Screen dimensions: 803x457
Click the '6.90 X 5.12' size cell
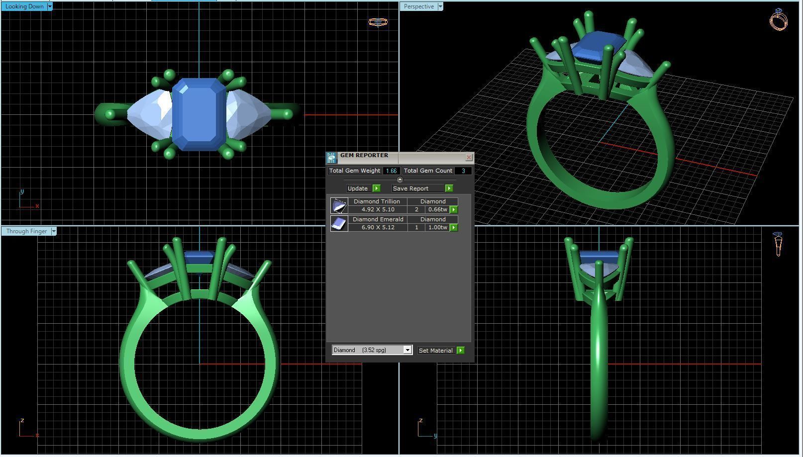(x=378, y=227)
